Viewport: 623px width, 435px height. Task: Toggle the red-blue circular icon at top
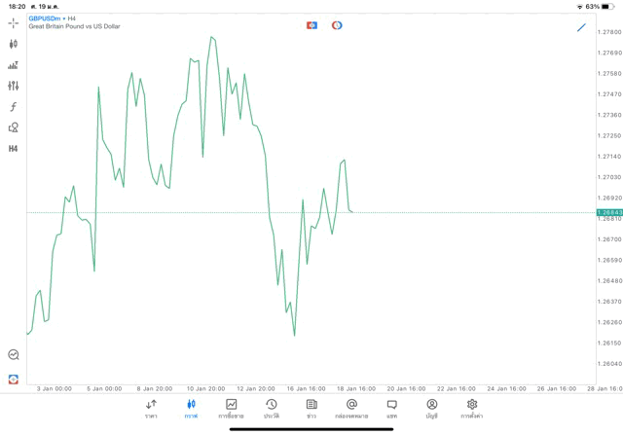point(337,25)
